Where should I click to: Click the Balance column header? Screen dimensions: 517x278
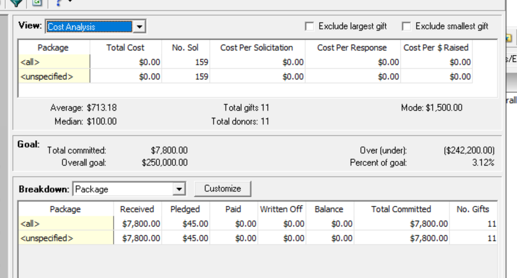click(329, 209)
